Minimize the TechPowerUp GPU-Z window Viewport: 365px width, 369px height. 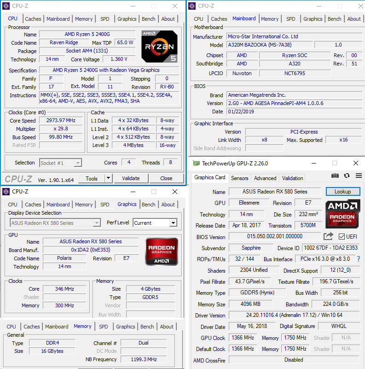point(314,163)
